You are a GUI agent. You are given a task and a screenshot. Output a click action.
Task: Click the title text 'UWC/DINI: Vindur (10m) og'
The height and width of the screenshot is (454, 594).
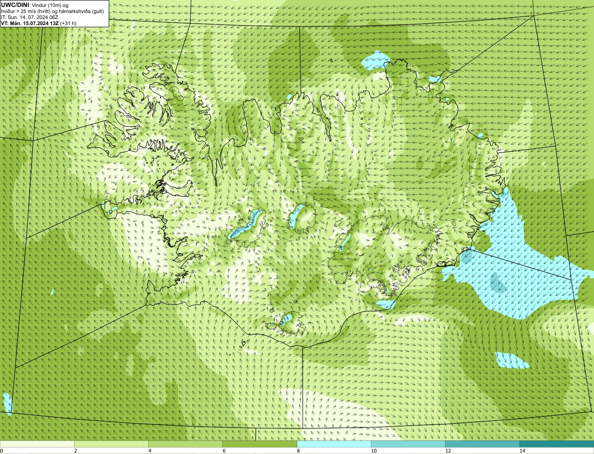(35, 5)
